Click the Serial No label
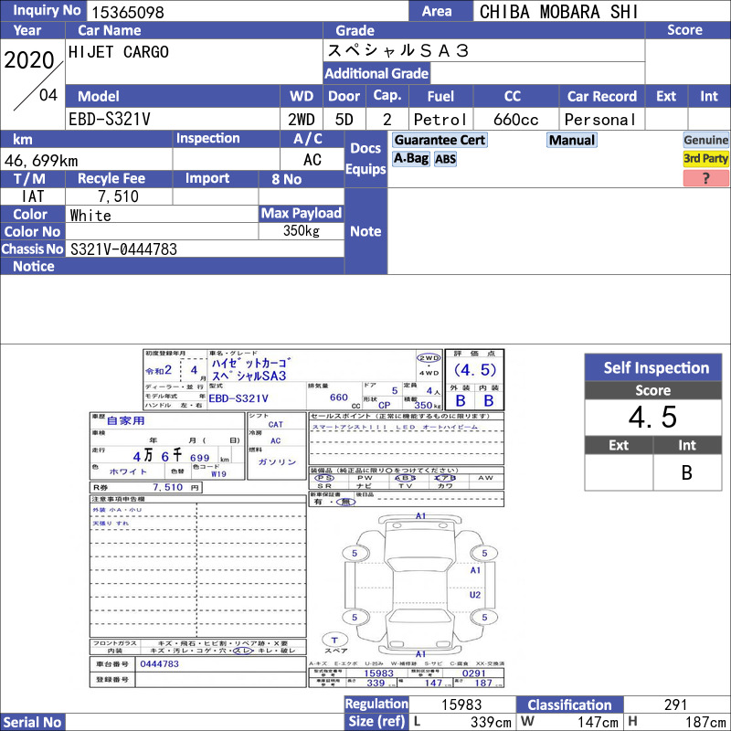 (x=32, y=722)
